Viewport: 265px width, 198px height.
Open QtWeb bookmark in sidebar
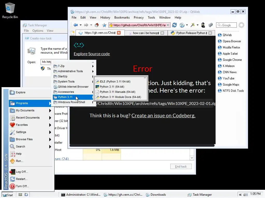(225, 35)
